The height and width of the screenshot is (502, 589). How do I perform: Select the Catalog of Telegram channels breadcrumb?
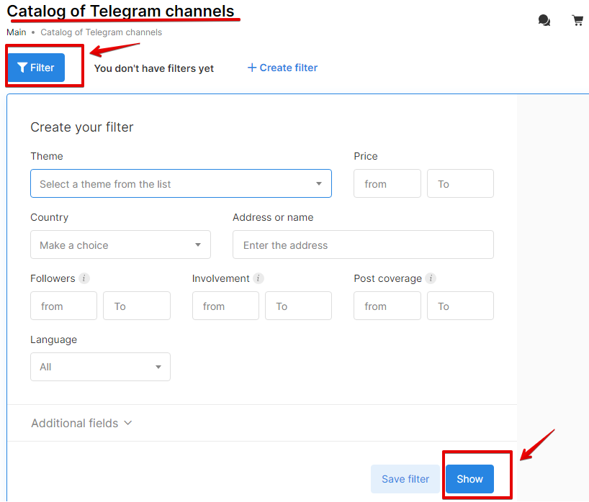[101, 32]
